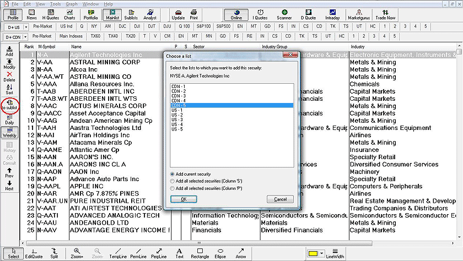Select US - 1 in the list
The height and width of the screenshot is (261, 463).
(x=232, y=110)
